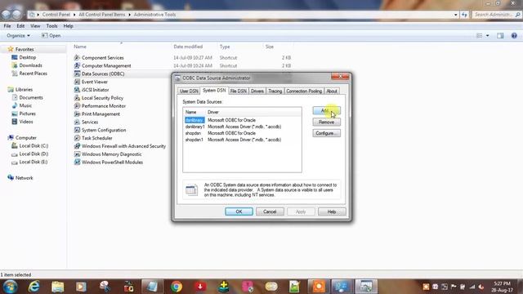The height and width of the screenshot is (294, 523).
Task: Click Remove button in ODBC dialog
Action: pos(327,122)
